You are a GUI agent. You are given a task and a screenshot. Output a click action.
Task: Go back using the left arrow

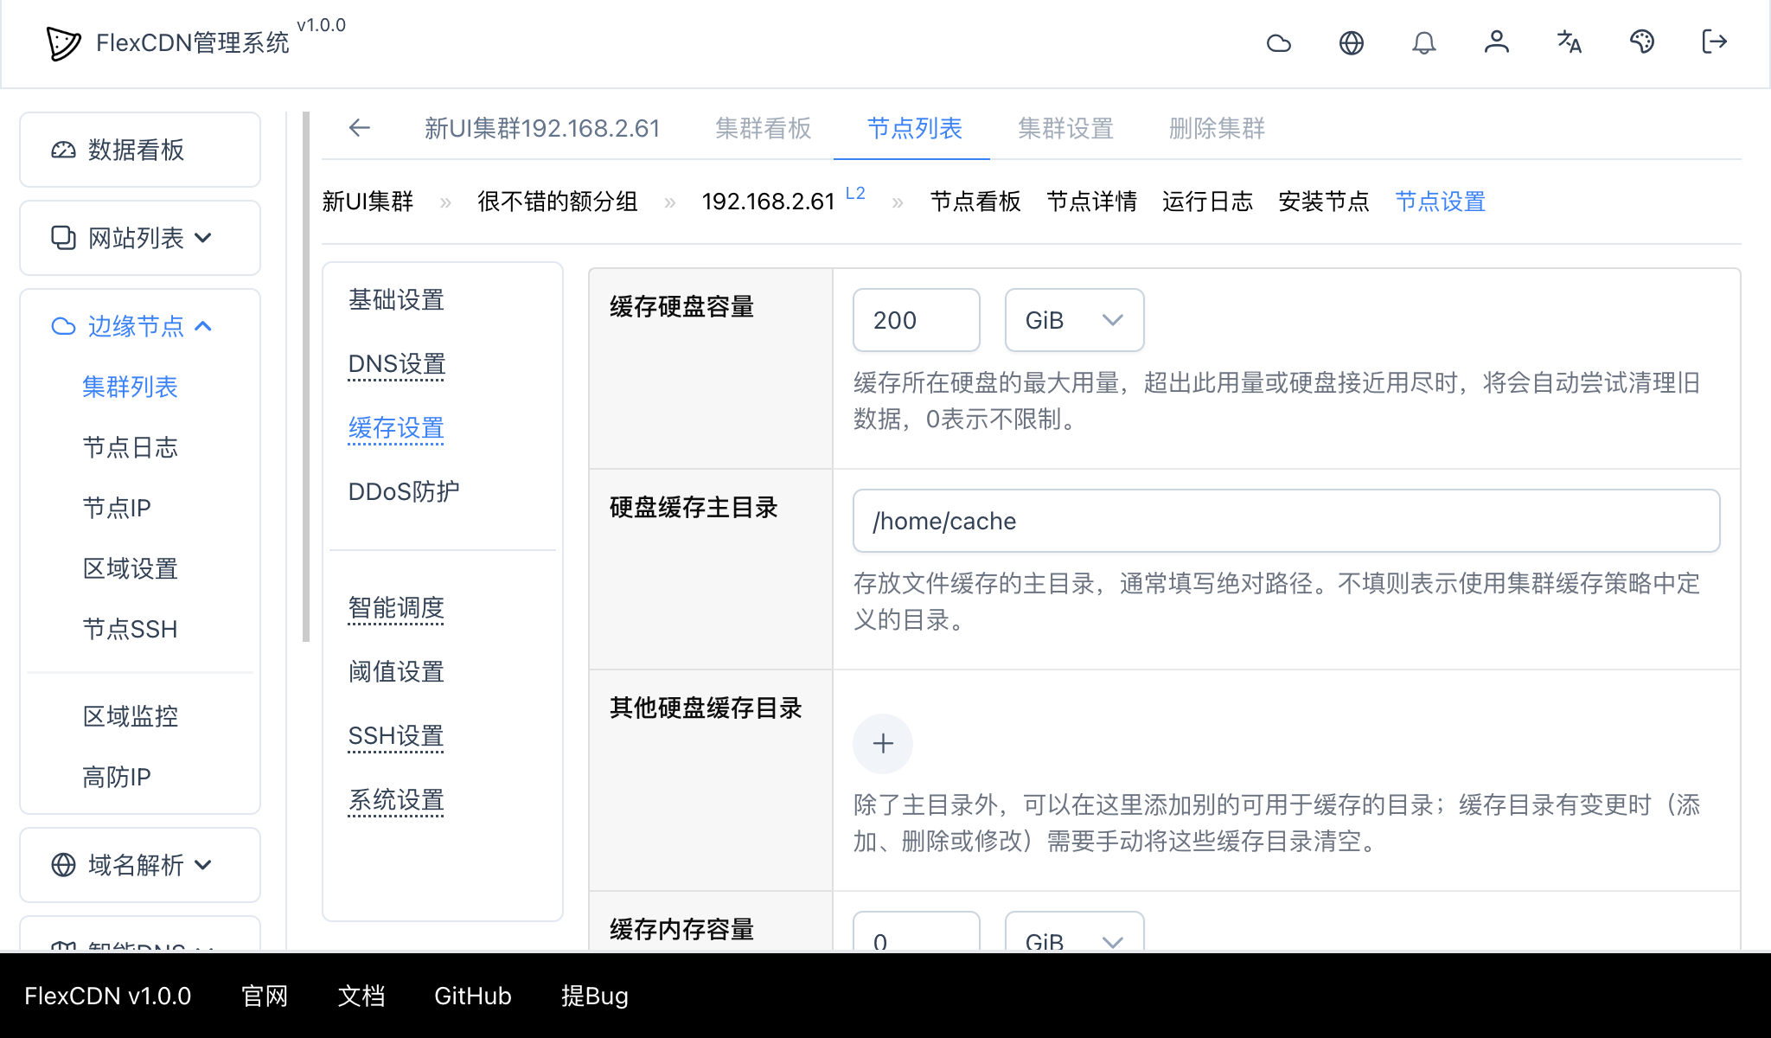point(360,128)
